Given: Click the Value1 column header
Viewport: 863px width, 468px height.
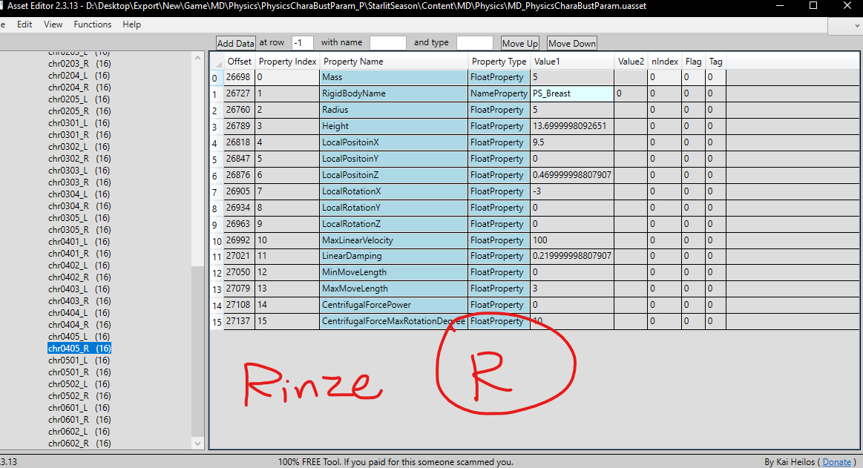Looking at the screenshot, I should click(x=572, y=62).
